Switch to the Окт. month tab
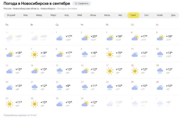This screenshot has height=118, width=182. click(x=147, y=15)
